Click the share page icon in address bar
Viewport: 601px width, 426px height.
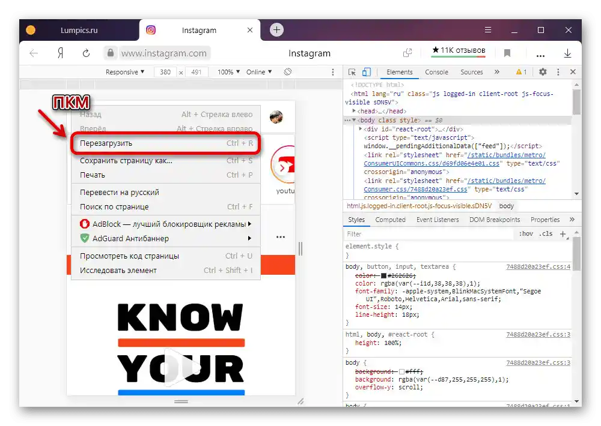(x=408, y=53)
